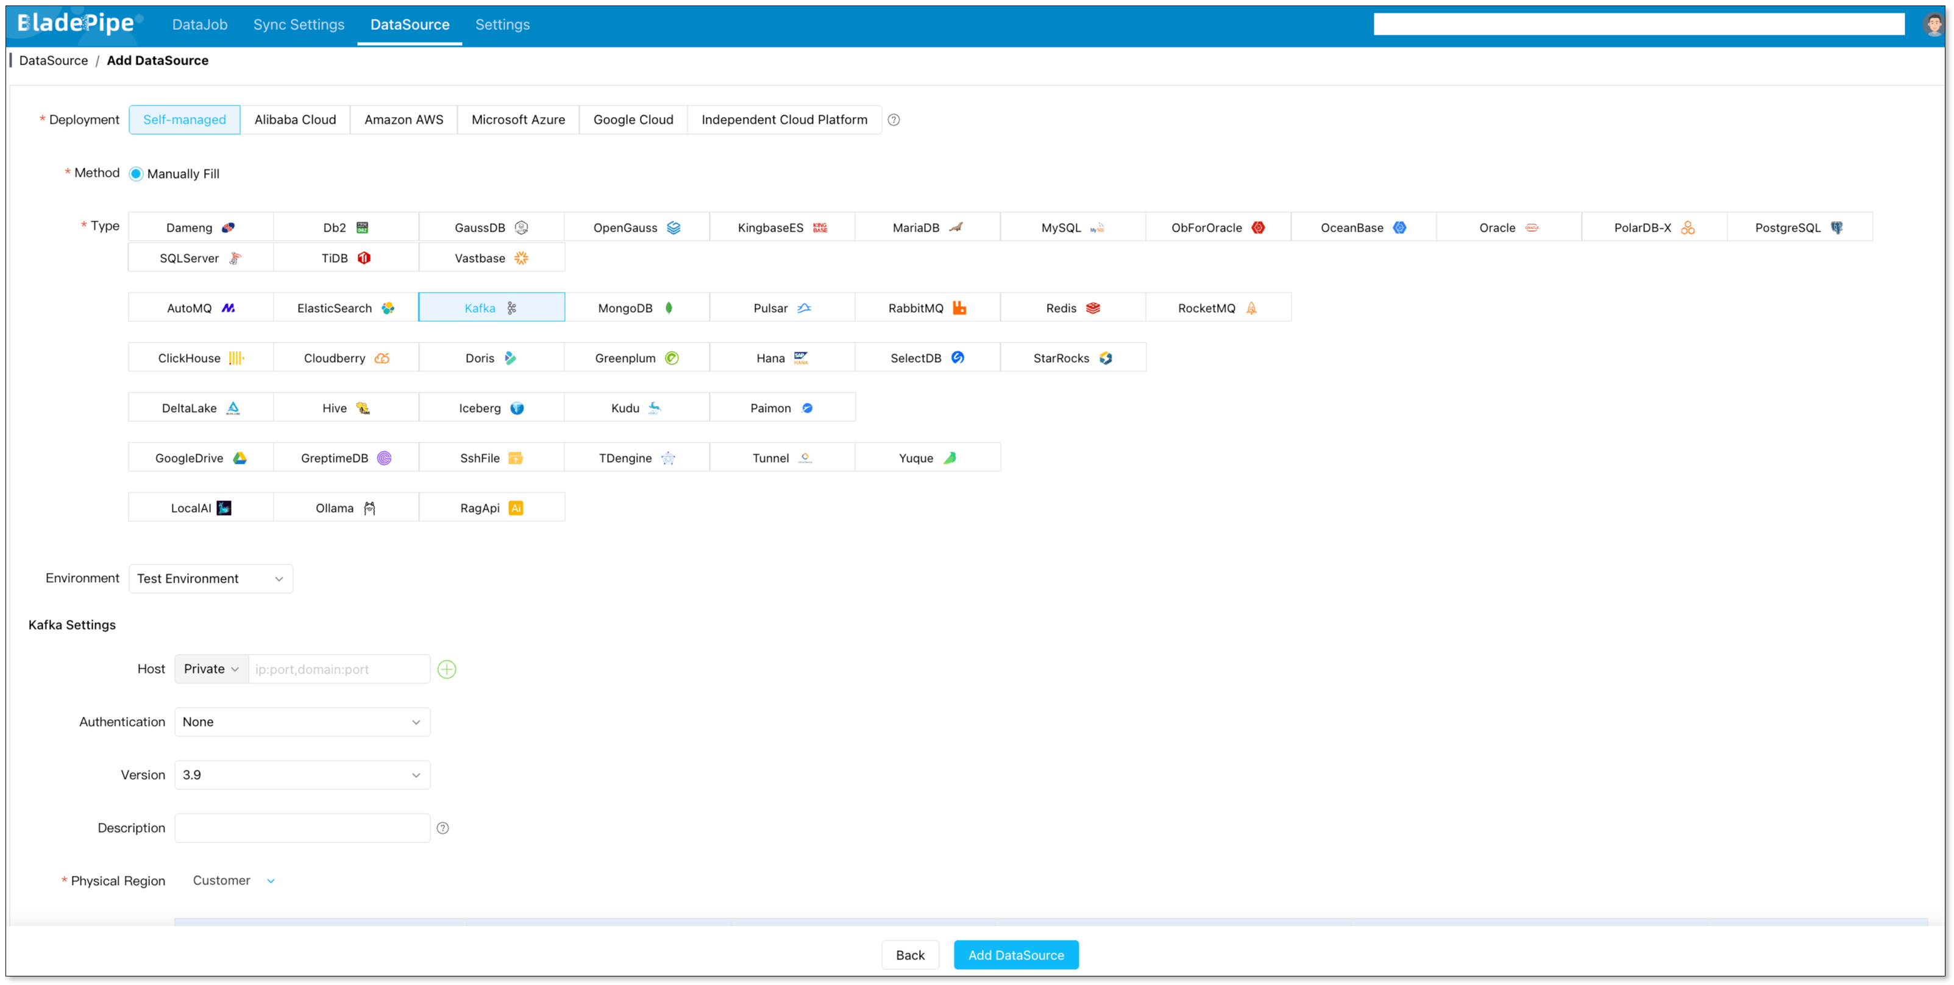The width and height of the screenshot is (1954, 985).
Task: Click the BladePipe logo
Action: (78, 24)
